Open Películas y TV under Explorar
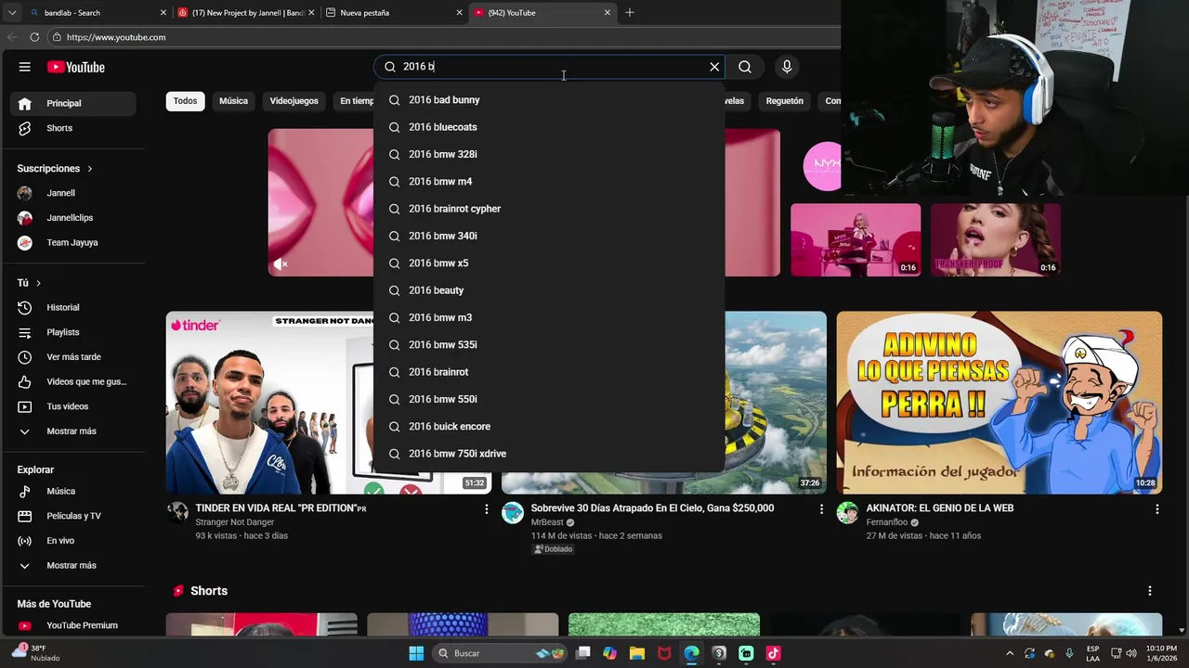The image size is (1189, 668). 73,516
